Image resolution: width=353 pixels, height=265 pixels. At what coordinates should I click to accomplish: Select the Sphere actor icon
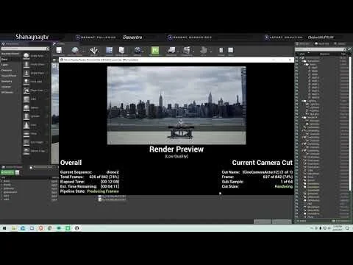(x=26, y=107)
